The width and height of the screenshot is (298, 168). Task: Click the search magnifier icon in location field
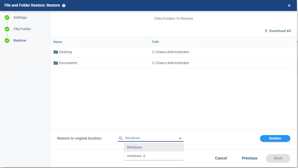pyautogui.click(x=121, y=138)
